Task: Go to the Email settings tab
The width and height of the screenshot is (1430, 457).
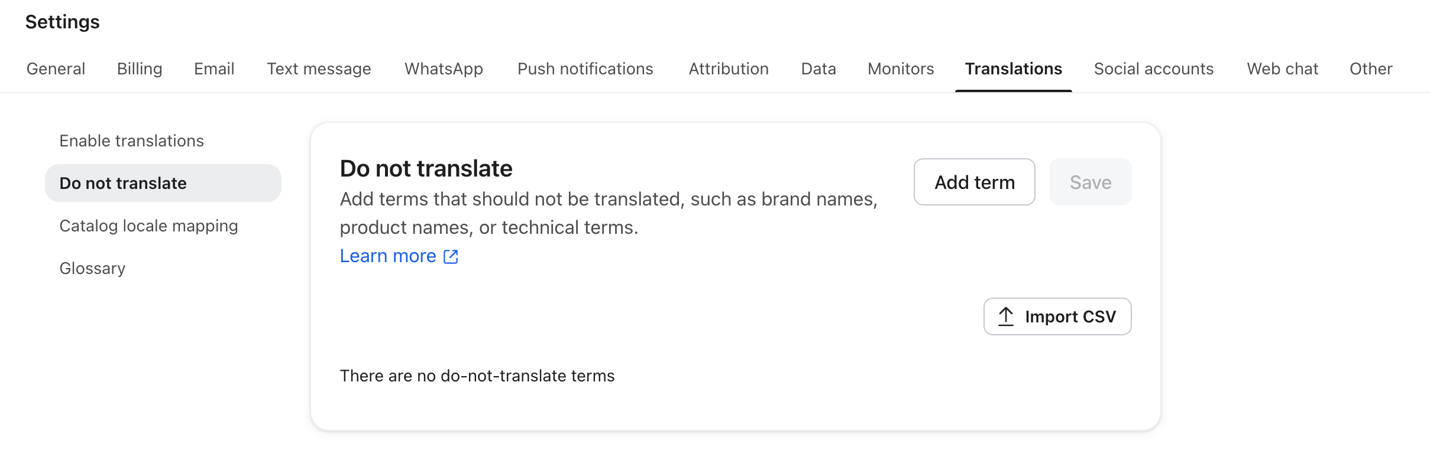Action: tap(214, 68)
